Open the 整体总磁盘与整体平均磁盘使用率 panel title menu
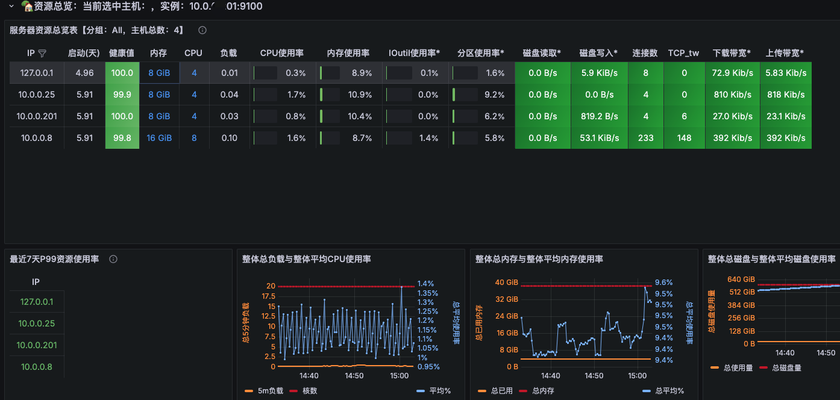This screenshot has width=840, height=400. (772, 259)
